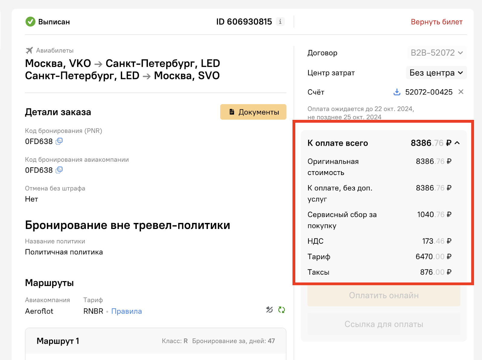482x360 pixels.
Task: Collapse the К оплате всего breakdown
Action: [x=457, y=143]
